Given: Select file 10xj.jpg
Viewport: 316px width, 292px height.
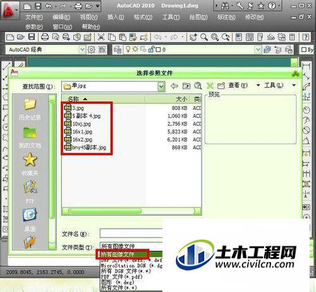Looking at the screenshot, I should (78, 124).
